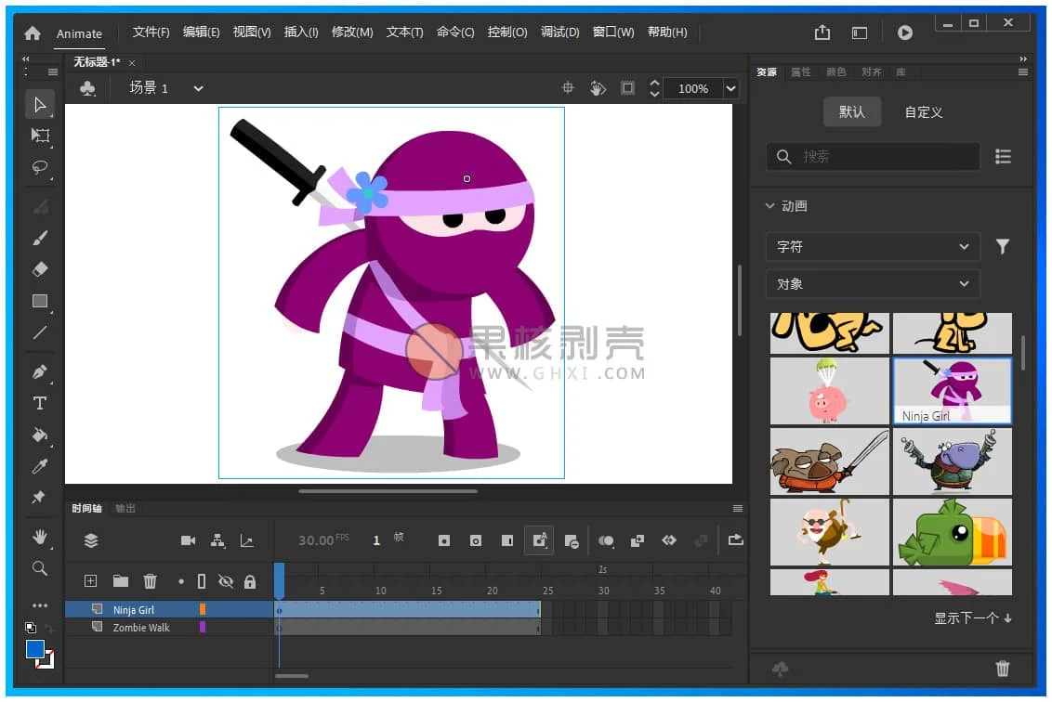Click the 默认 button
This screenshot has width=1052, height=702.
point(852,111)
